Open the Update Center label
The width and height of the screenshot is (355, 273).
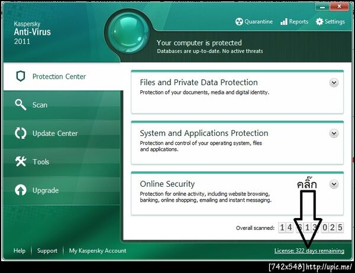click(55, 134)
